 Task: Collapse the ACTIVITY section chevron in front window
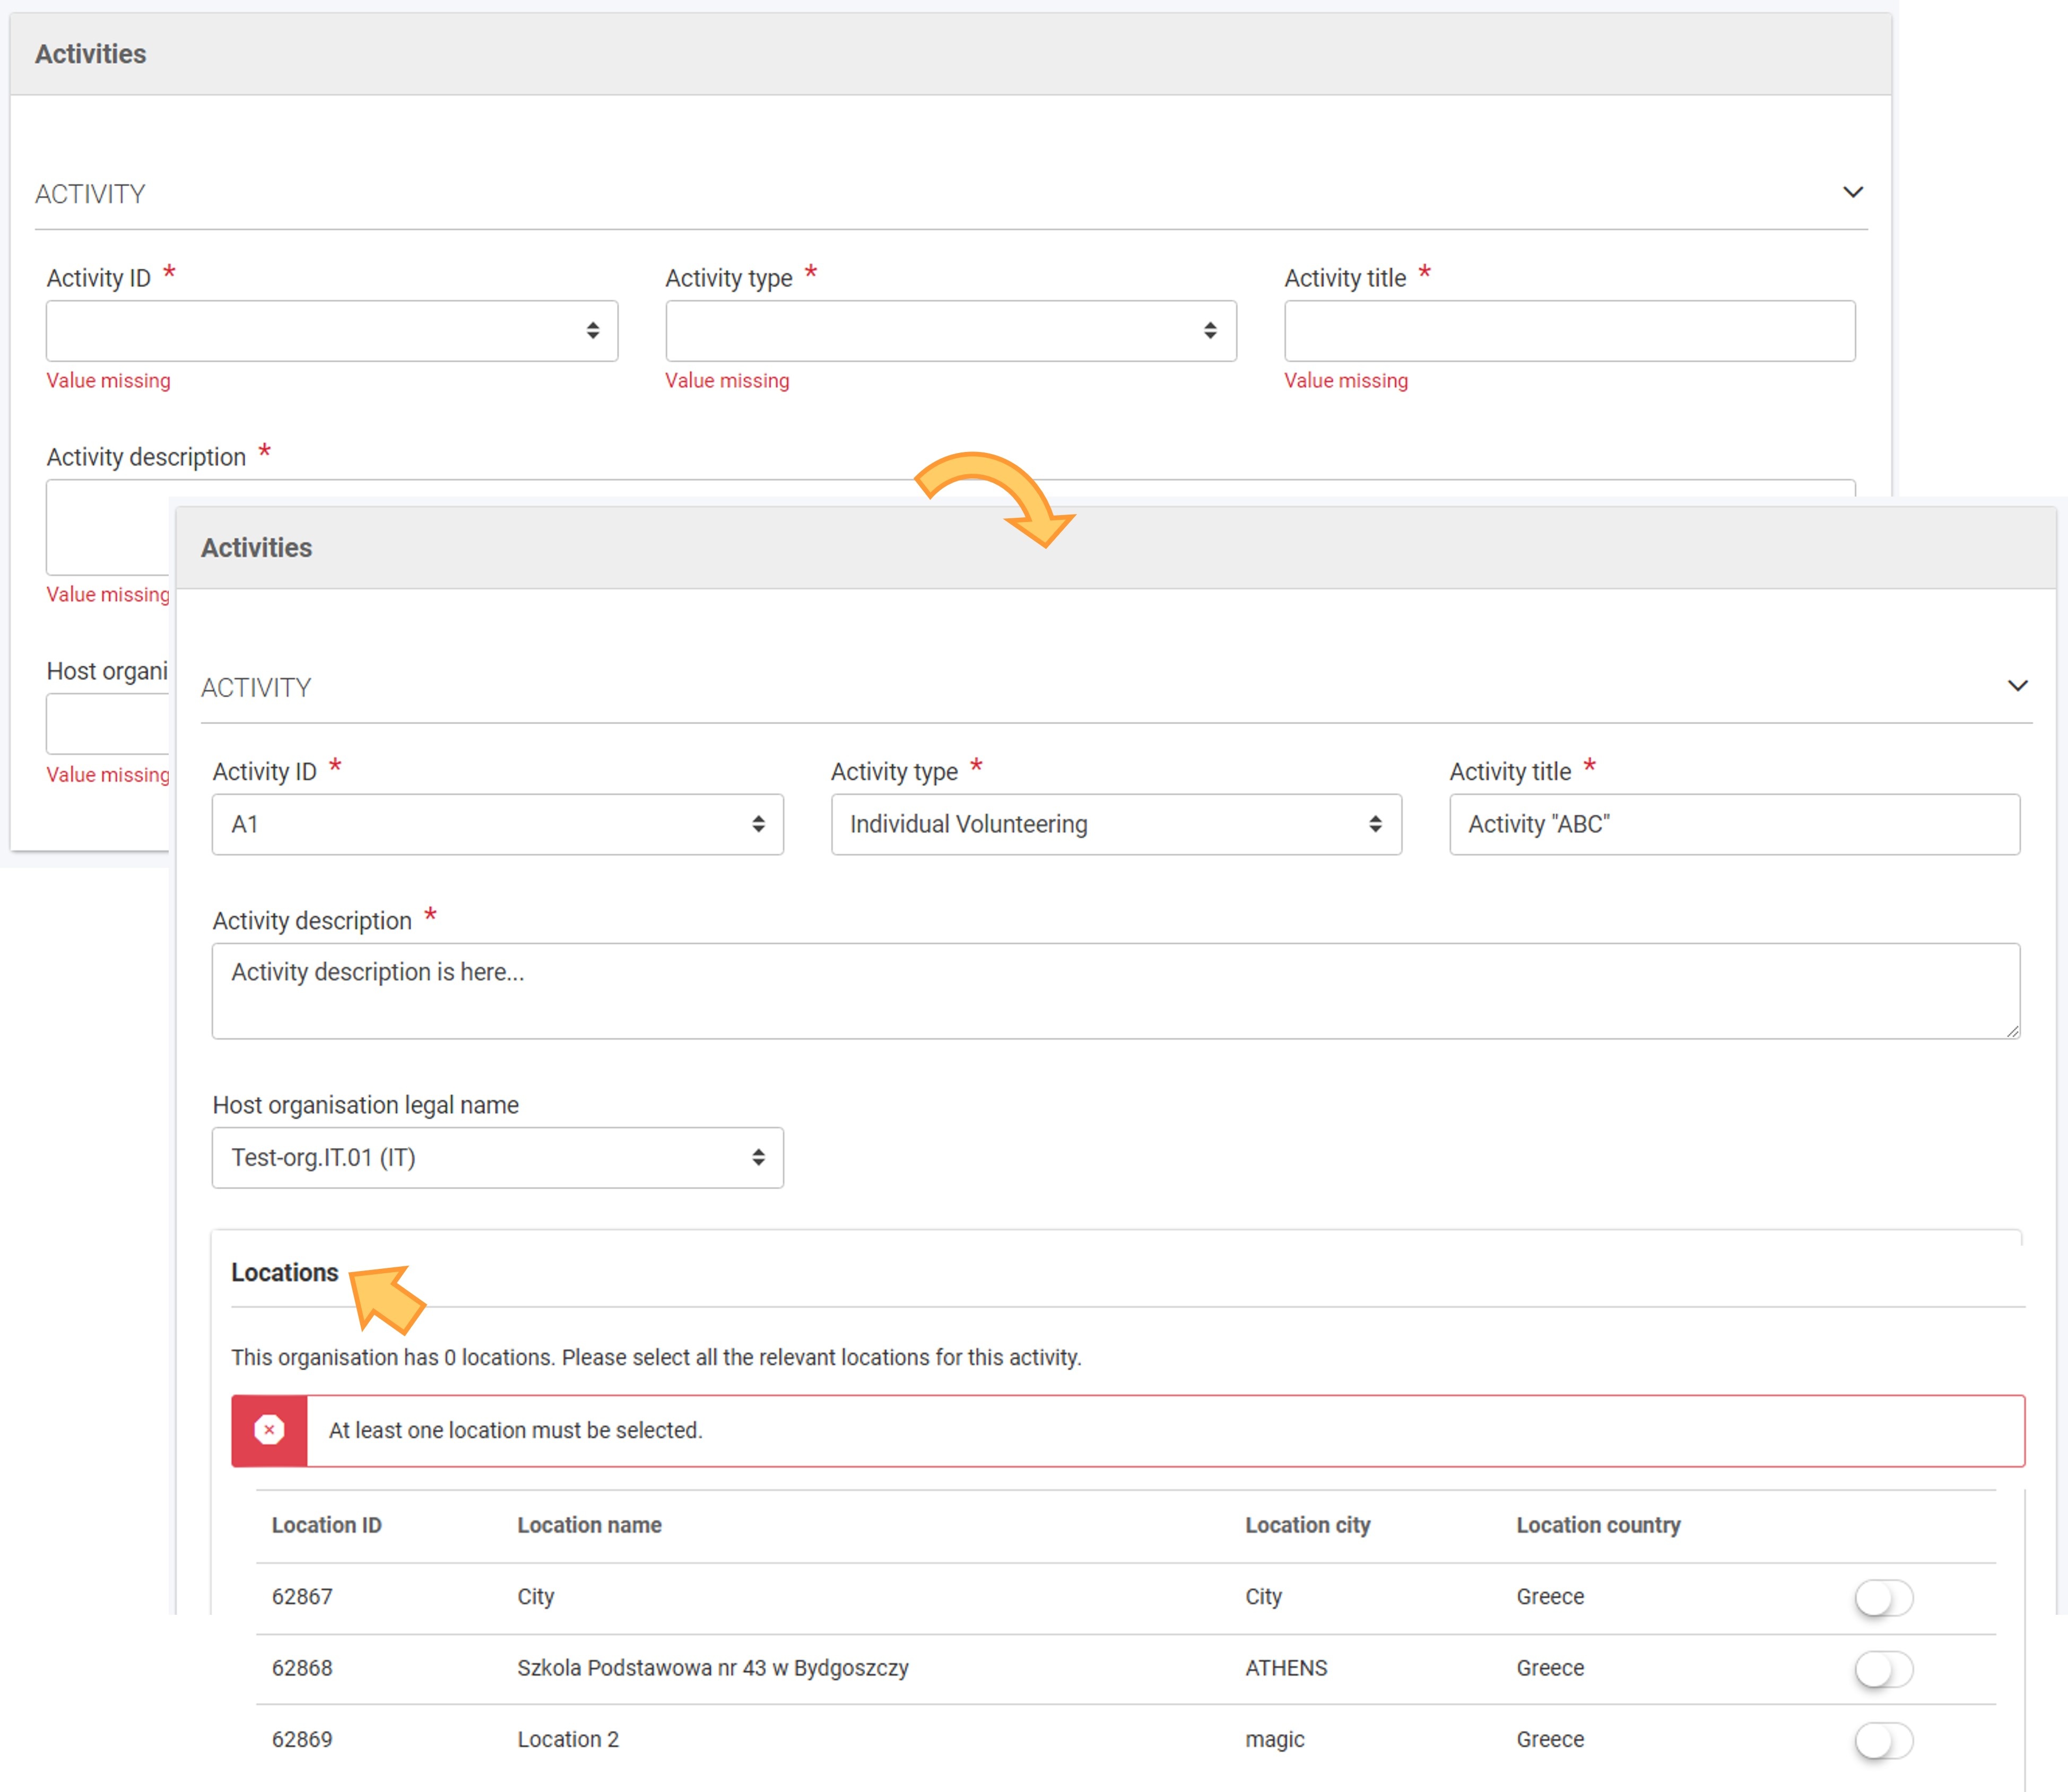pyautogui.click(x=2017, y=686)
